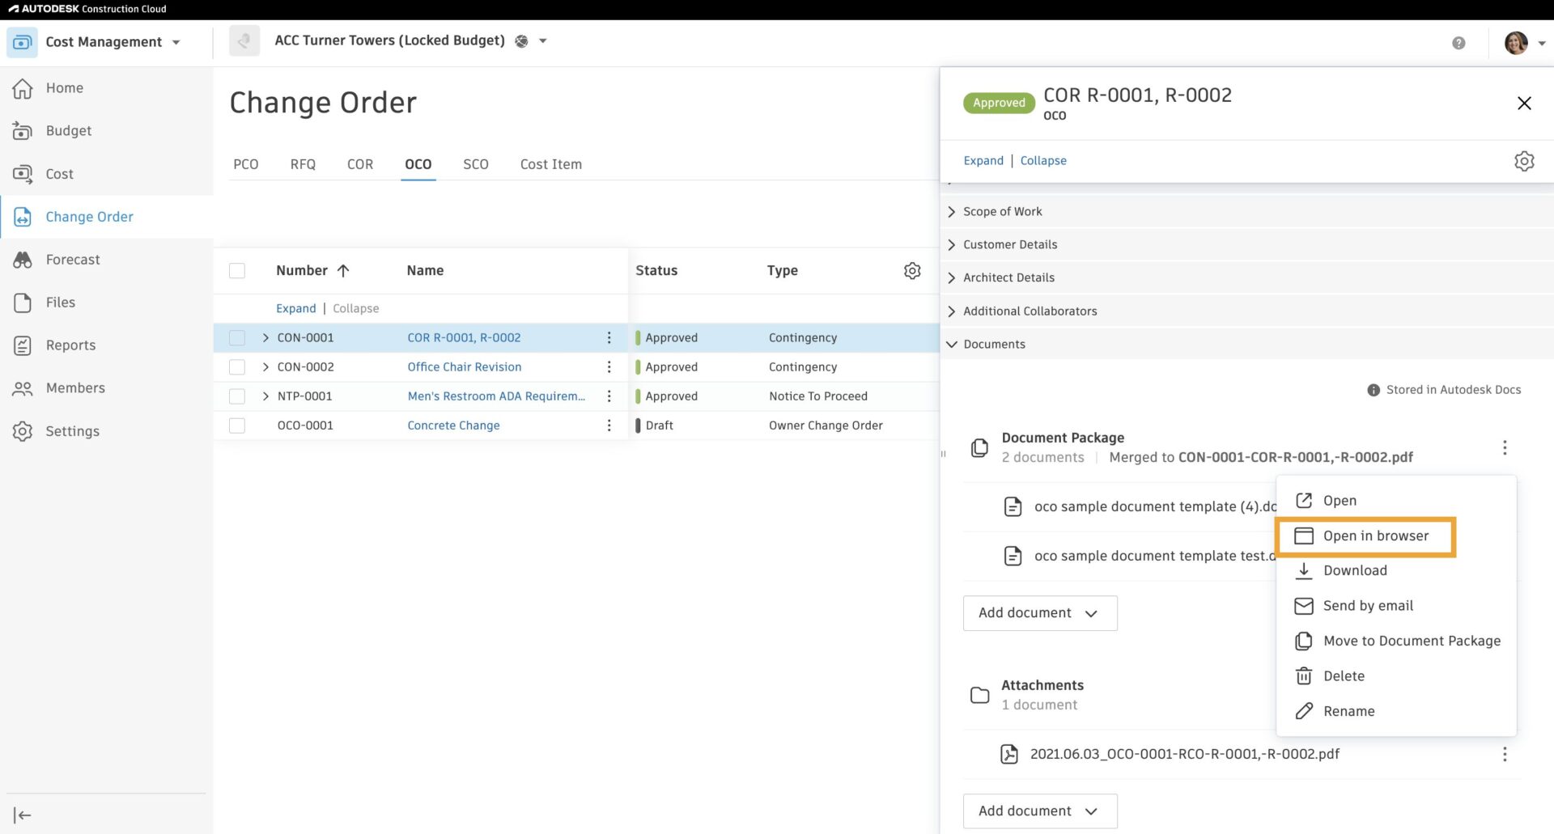The height and width of the screenshot is (834, 1554).
Task: Open the Members sidebar icon
Action: point(23,388)
